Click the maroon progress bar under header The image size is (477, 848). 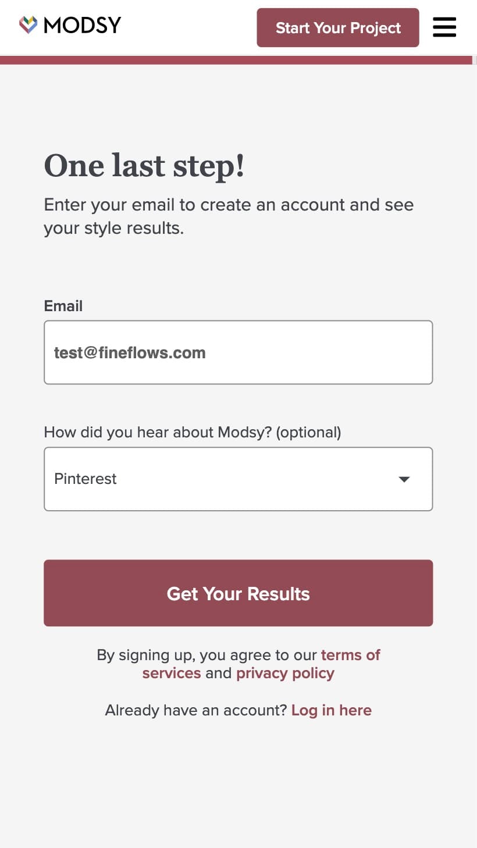(236, 60)
